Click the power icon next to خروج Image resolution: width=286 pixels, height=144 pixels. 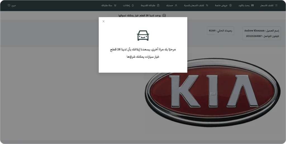pos(9,5)
